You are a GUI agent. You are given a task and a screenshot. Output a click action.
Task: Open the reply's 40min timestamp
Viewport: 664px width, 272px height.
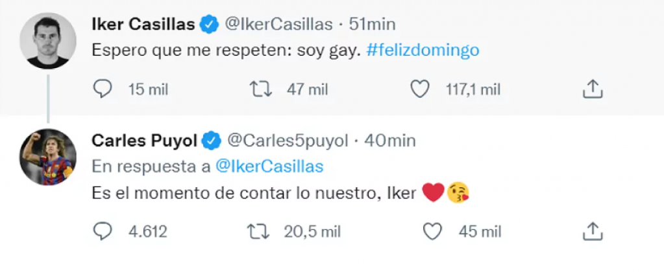tap(391, 141)
